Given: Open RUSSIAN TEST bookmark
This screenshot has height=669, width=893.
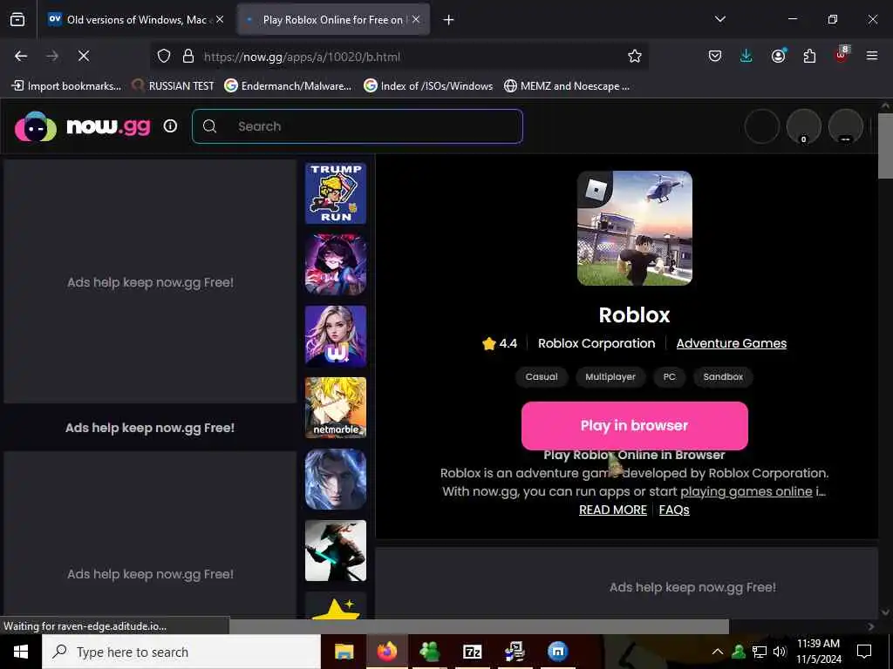Looking at the screenshot, I should point(174,86).
